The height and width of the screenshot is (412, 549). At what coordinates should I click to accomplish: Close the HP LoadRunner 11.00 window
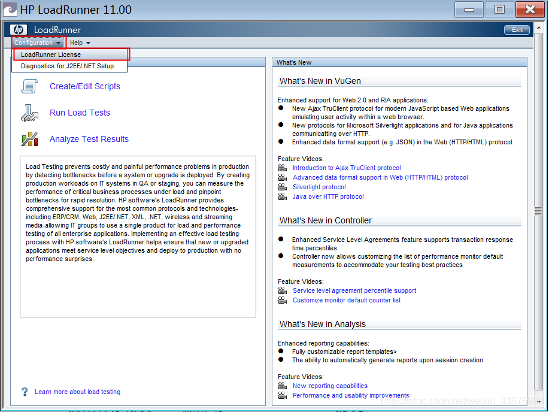(x=530, y=10)
